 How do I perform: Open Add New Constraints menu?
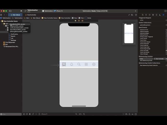click(129, 114)
